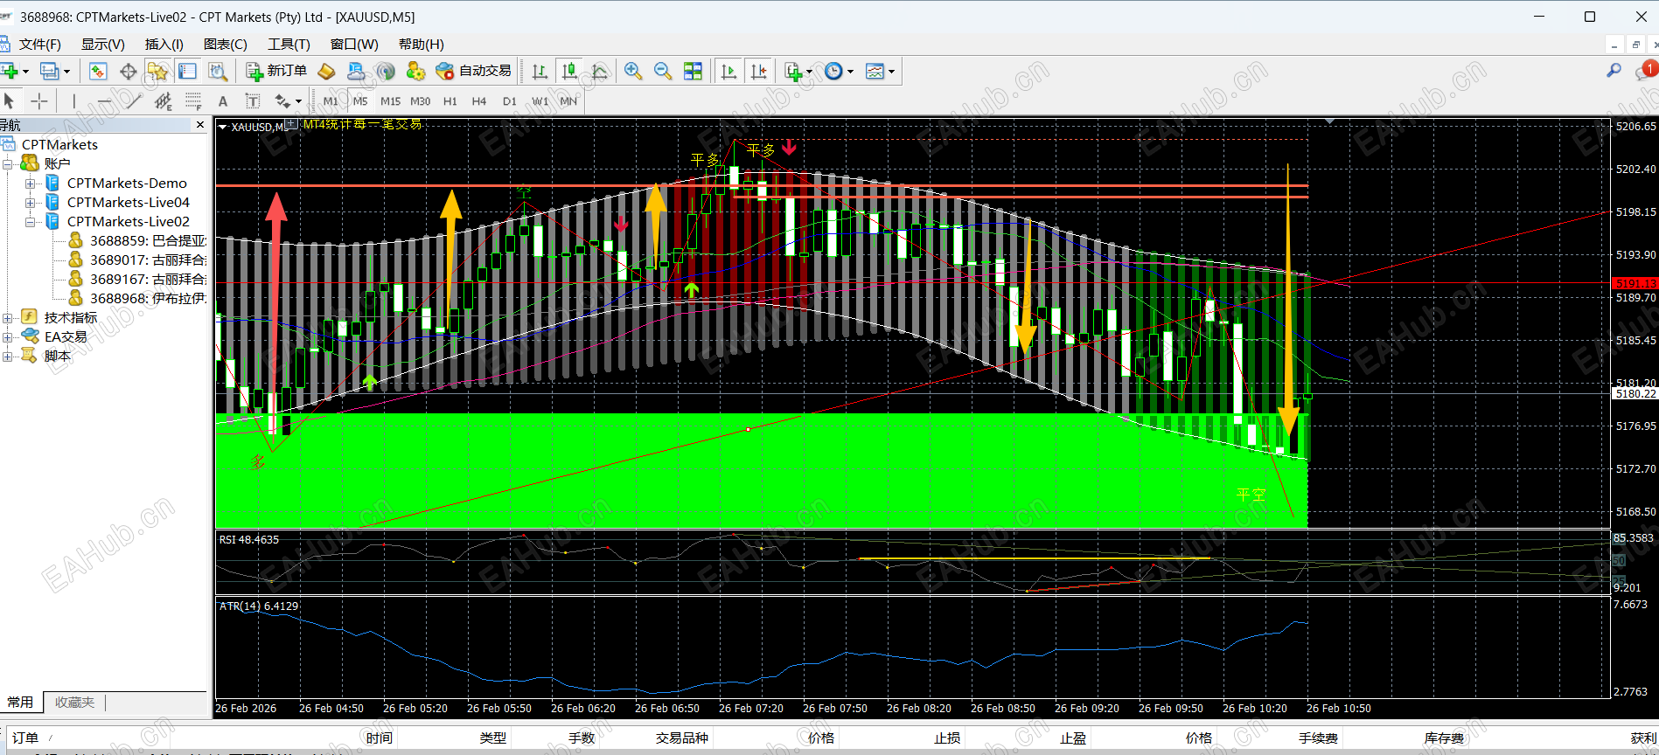Screen dimensions: 1659x755
Task: Select the text tool A
Action: 223,100
